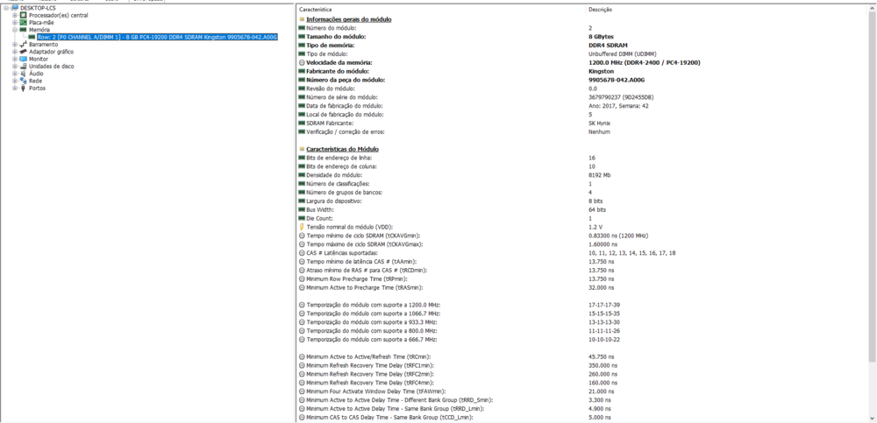Click the Portos USB plug icon
The image size is (877, 423).
click(x=23, y=88)
